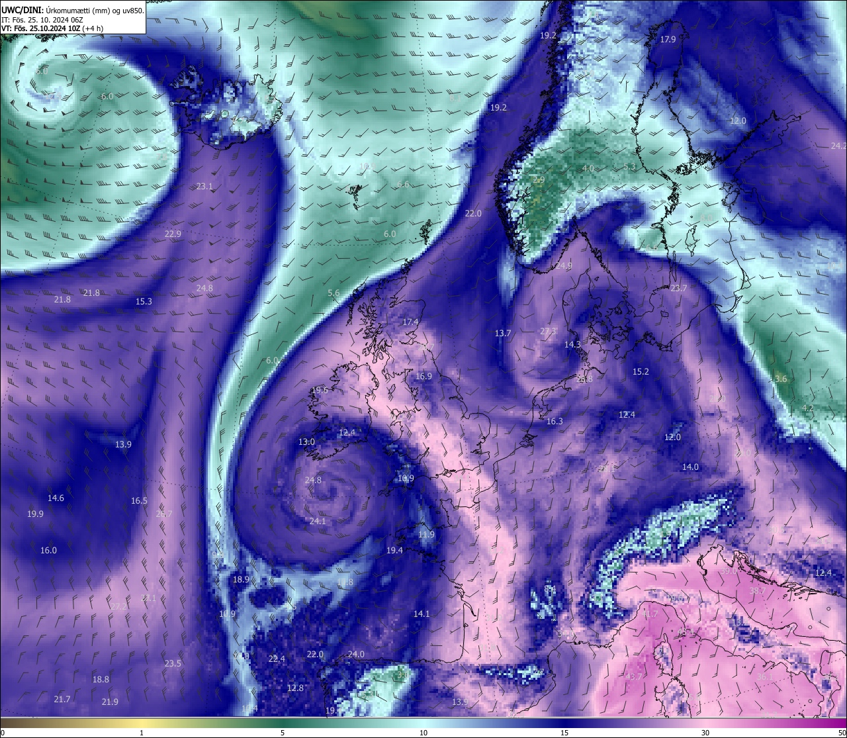Select the 16.3 value label
Image resolution: width=847 pixels, height=738 pixels.
555,421
